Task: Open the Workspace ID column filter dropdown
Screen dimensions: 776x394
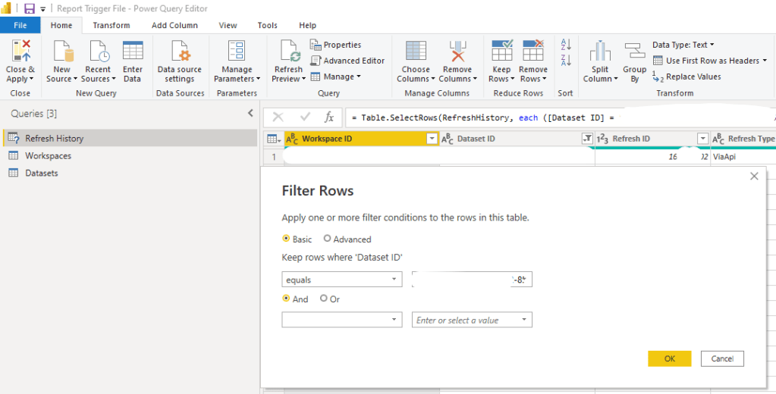Action: pyautogui.click(x=432, y=139)
